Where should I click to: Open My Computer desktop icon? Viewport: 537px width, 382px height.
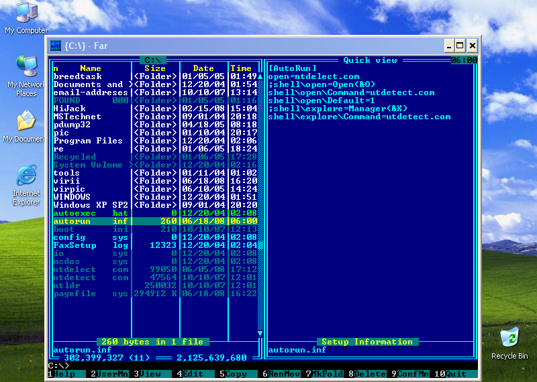point(26,18)
